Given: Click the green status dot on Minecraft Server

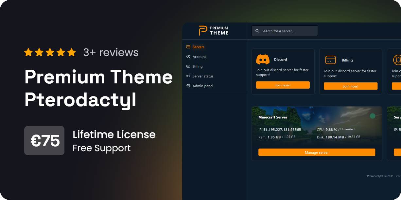Looking at the screenshot, I should tap(372, 116).
